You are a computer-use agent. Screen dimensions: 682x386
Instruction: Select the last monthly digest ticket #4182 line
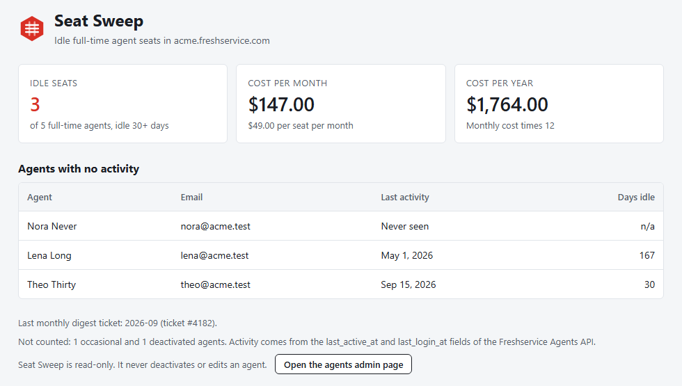(118, 323)
